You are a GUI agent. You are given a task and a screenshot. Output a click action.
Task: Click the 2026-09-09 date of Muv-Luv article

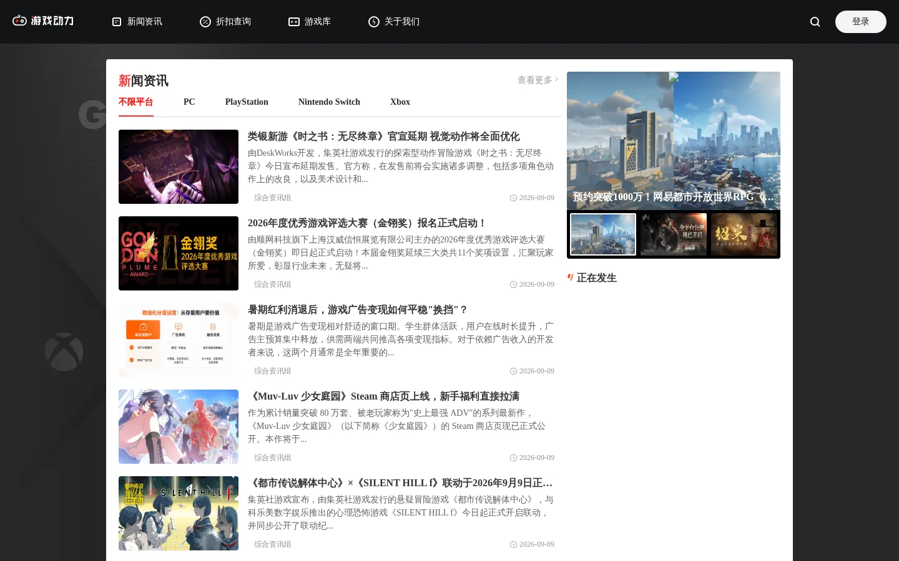click(x=537, y=458)
